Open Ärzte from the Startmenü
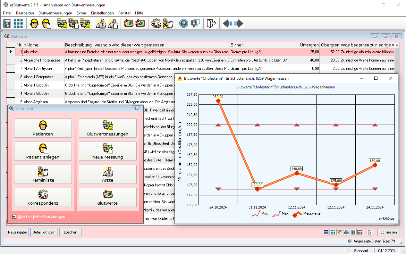 tap(107, 174)
